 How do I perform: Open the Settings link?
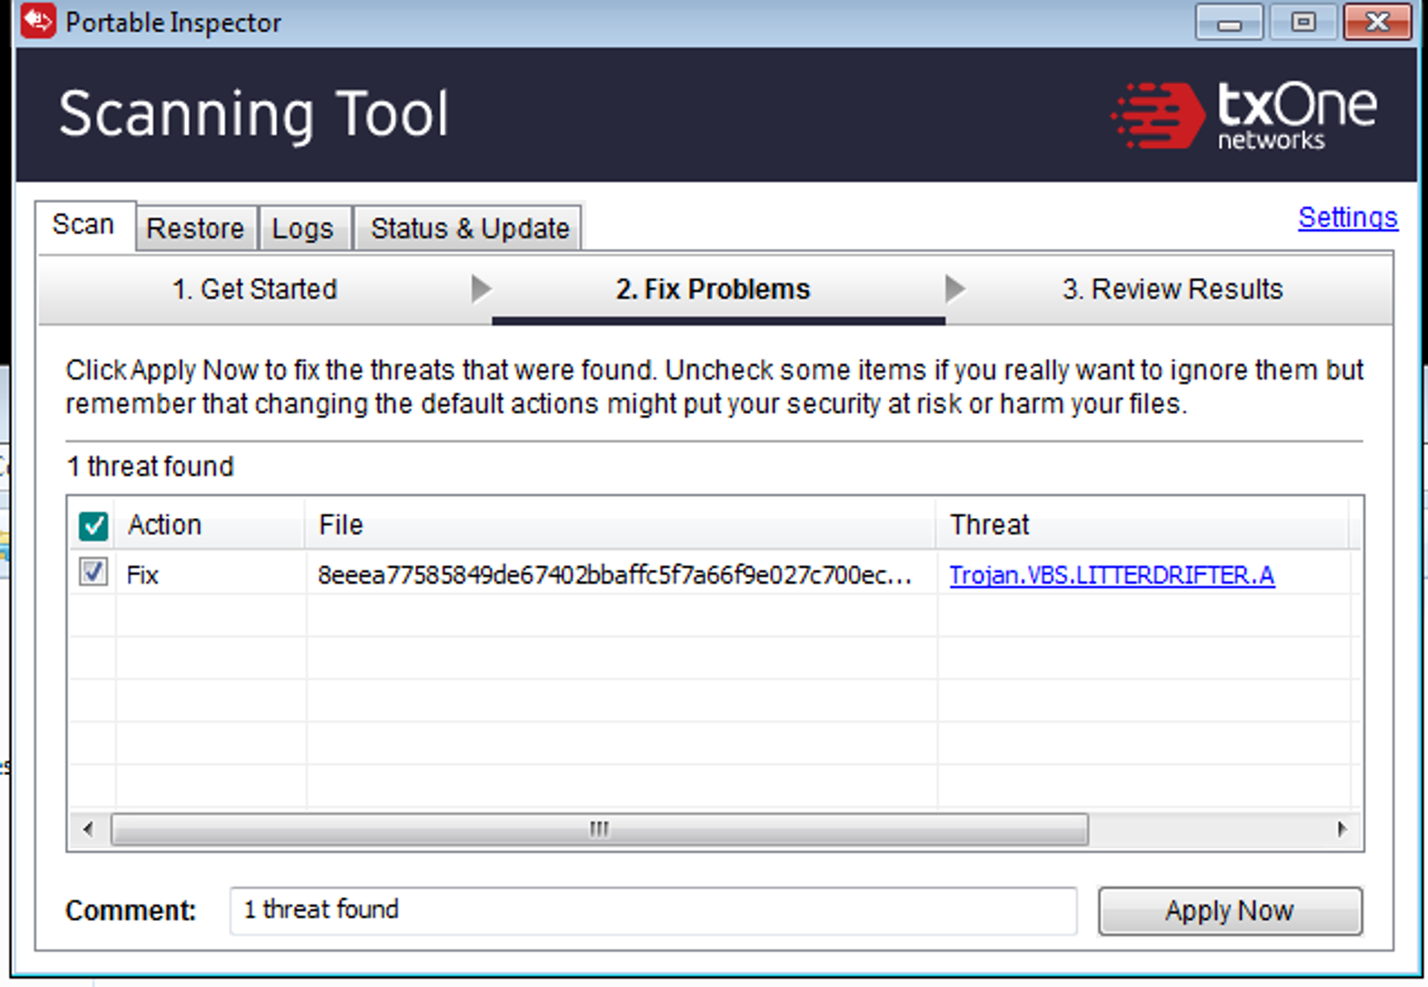click(1347, 217)
